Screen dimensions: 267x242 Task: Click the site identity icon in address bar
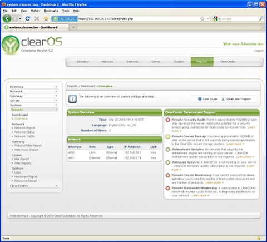point(65,19)
